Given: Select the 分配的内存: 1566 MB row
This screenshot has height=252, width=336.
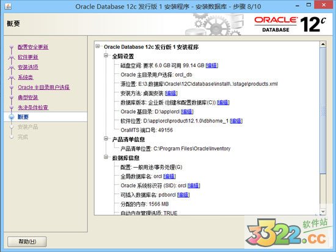Looking at the screenshot, I should pos(145,204).
